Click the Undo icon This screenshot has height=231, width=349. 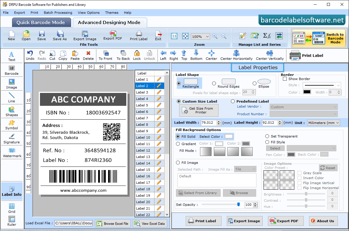tap(30, 55)
